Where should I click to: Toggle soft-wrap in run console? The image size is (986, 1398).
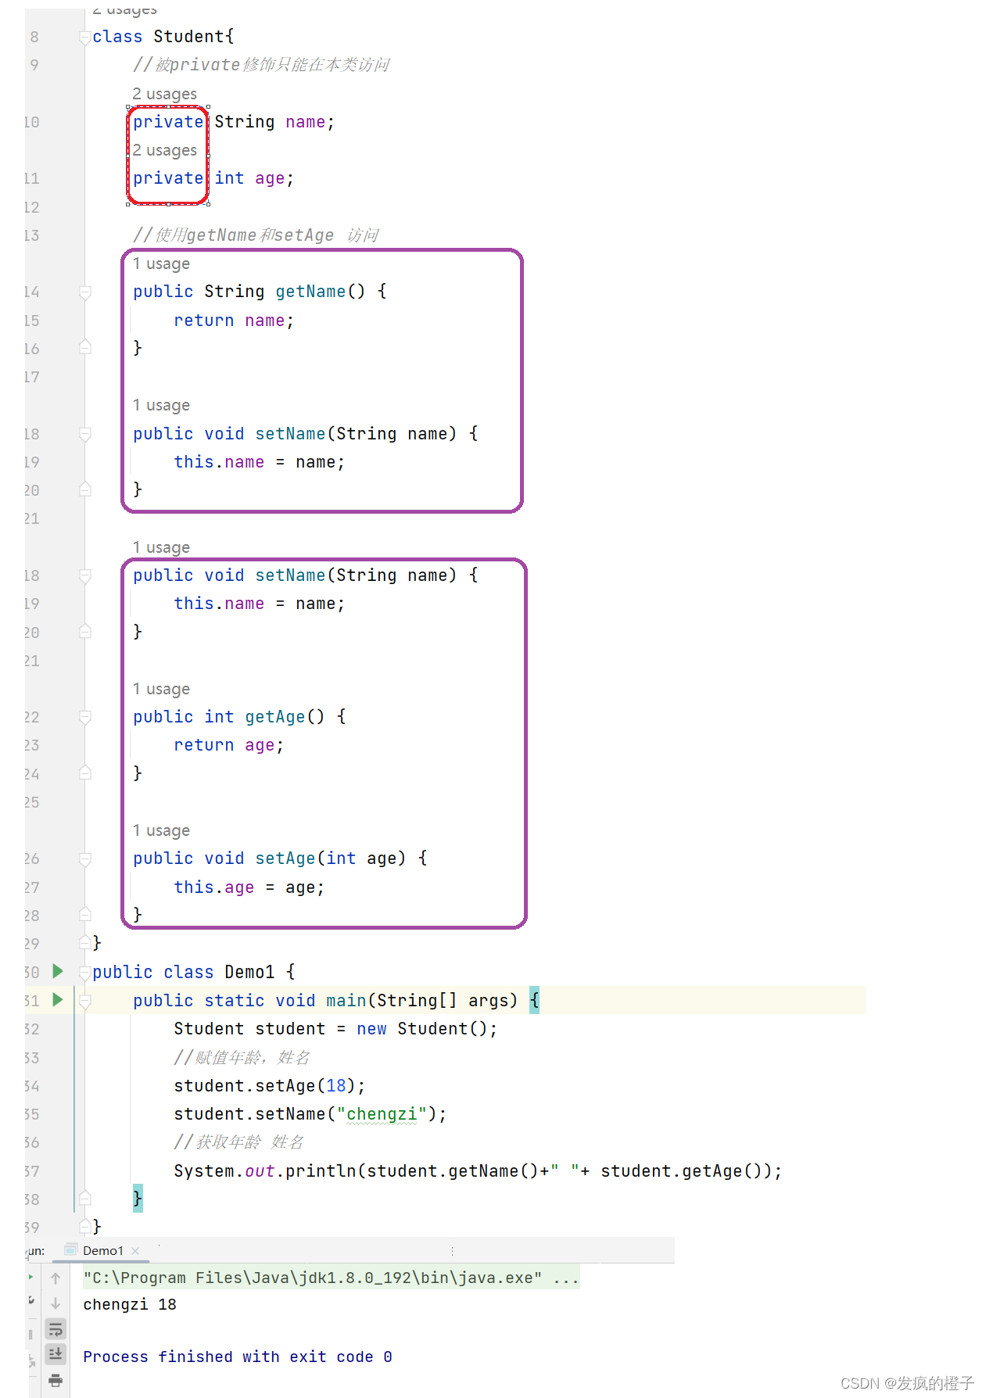click(x=56, y=1328)
